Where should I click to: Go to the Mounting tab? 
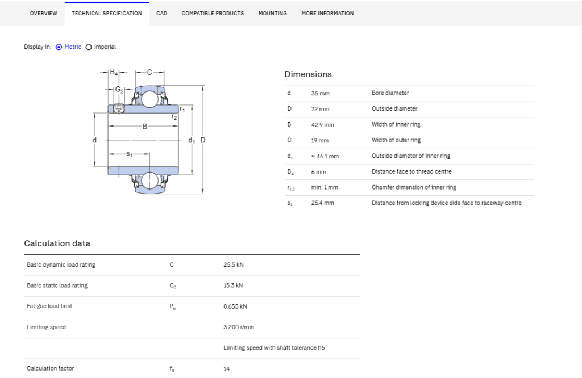[x=273, y=14]
